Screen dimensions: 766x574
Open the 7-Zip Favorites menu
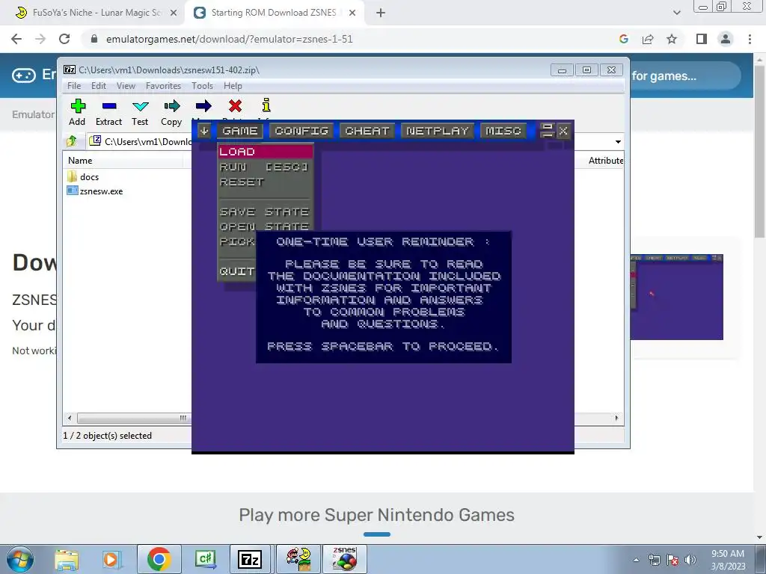click(x=163, y=86)
